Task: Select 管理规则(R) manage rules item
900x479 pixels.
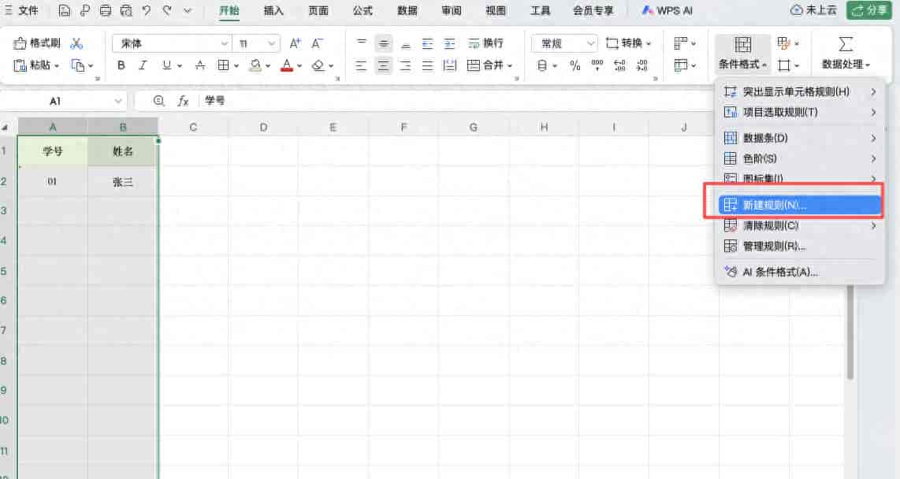Action: [x=800, y=246]
